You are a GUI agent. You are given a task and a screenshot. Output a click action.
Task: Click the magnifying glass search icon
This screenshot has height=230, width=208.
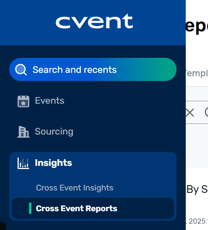tap(21, 69)
